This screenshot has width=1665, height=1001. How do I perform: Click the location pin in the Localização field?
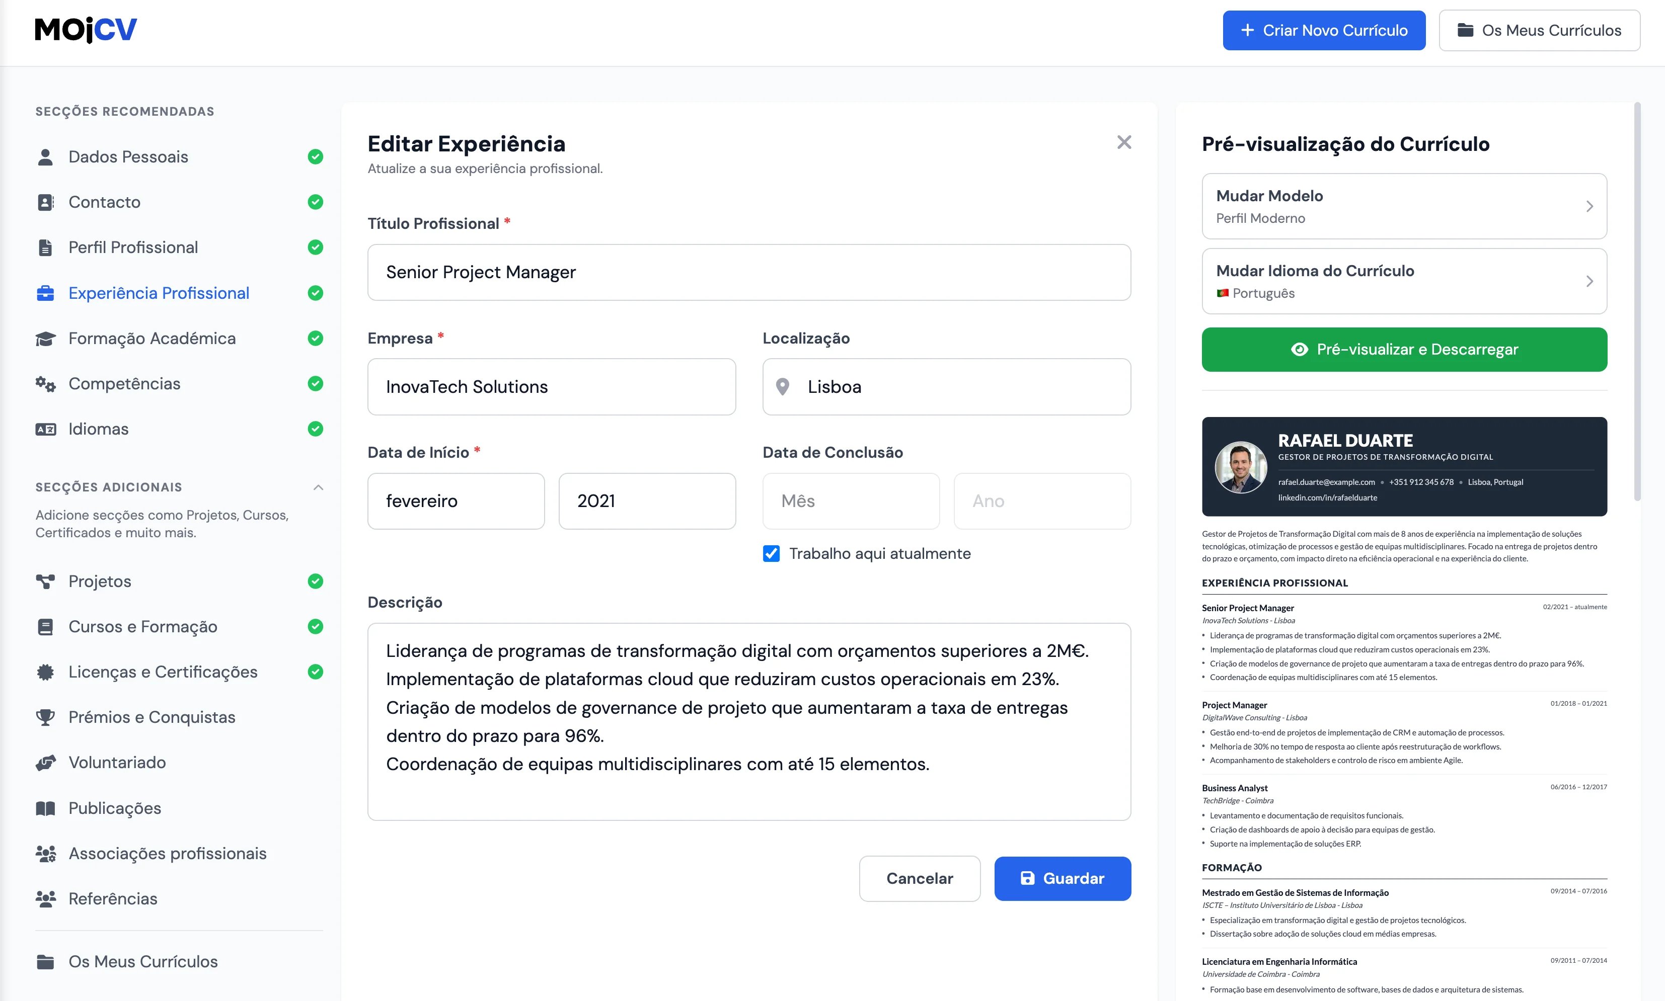click(x=783, y=386)
